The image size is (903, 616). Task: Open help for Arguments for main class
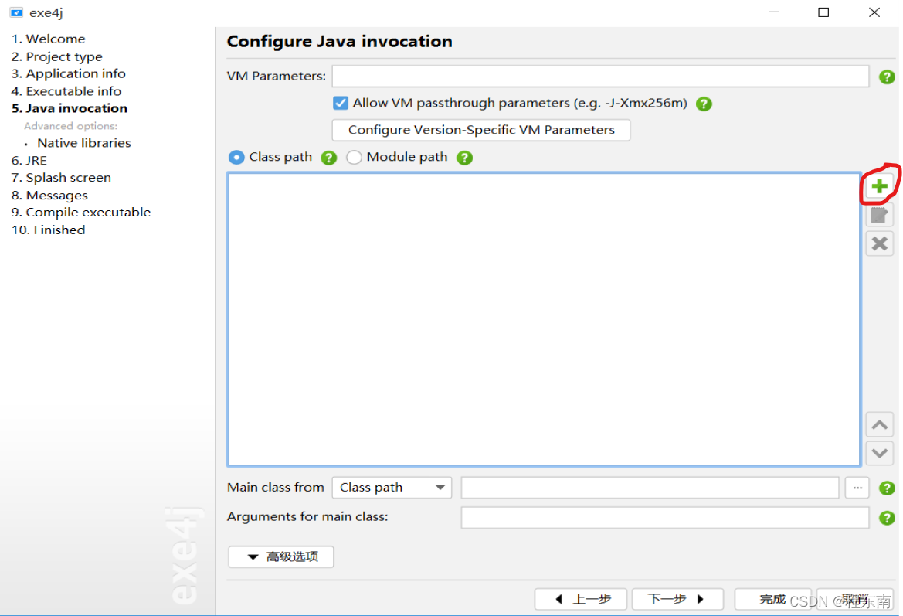[887, 518]
